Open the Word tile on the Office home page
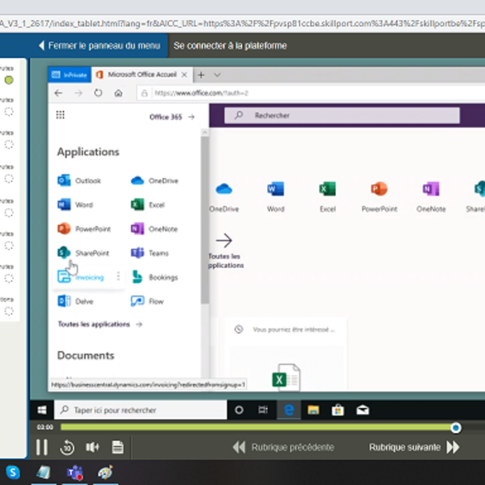485x485 pixels. click(276, 196)
